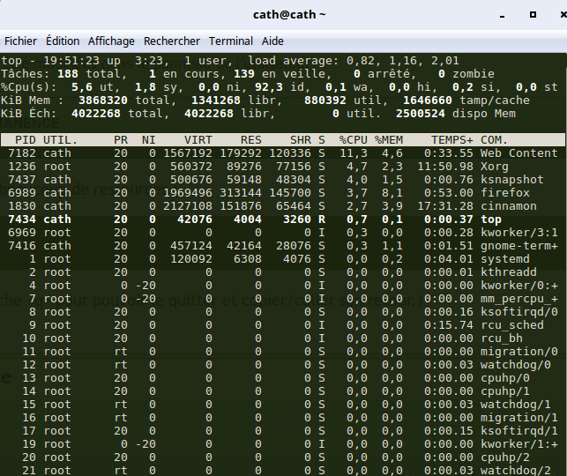This screenshot has height=476, width=567.
Task: Click the COM. column header
Action: (495, 140)
